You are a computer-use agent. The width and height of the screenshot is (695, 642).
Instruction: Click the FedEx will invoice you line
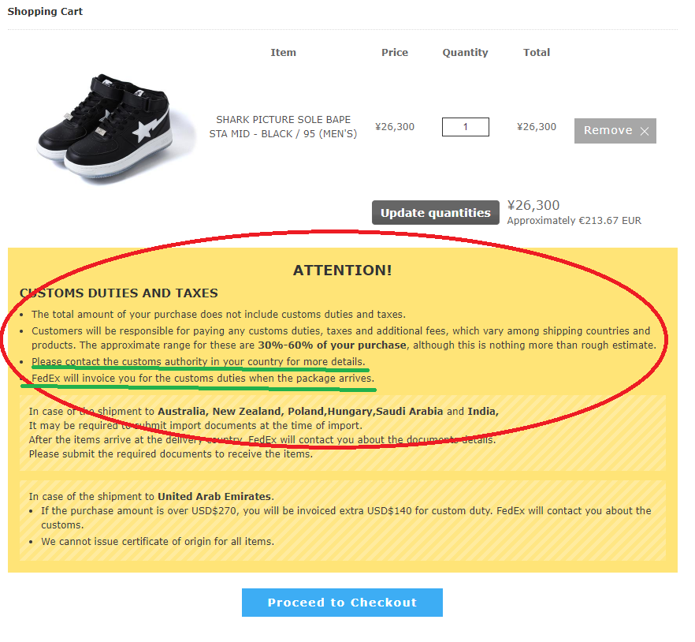203,379
